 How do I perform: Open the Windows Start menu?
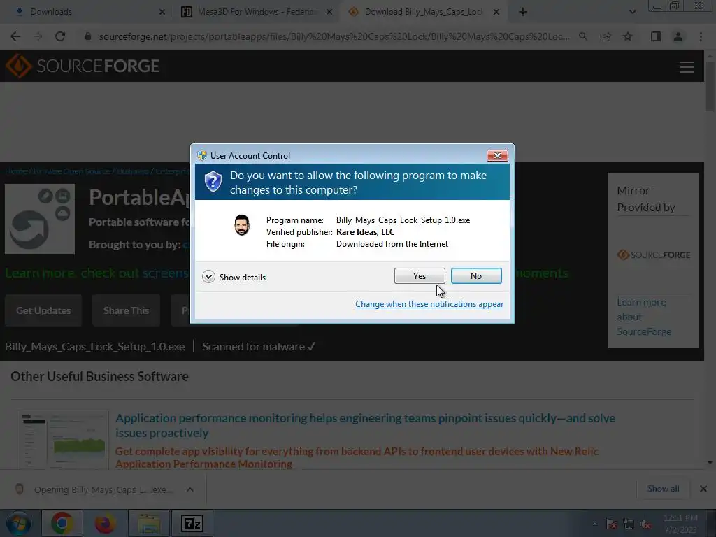click(19, 523)
